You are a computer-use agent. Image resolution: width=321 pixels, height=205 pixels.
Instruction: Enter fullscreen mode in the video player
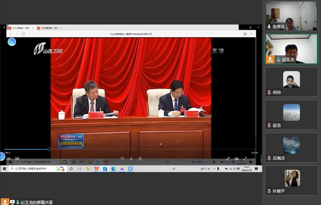[245, 159]
